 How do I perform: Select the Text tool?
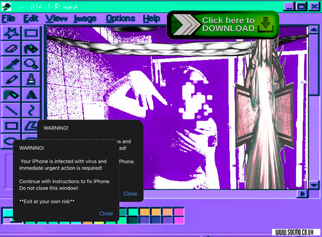click(31, 95)
